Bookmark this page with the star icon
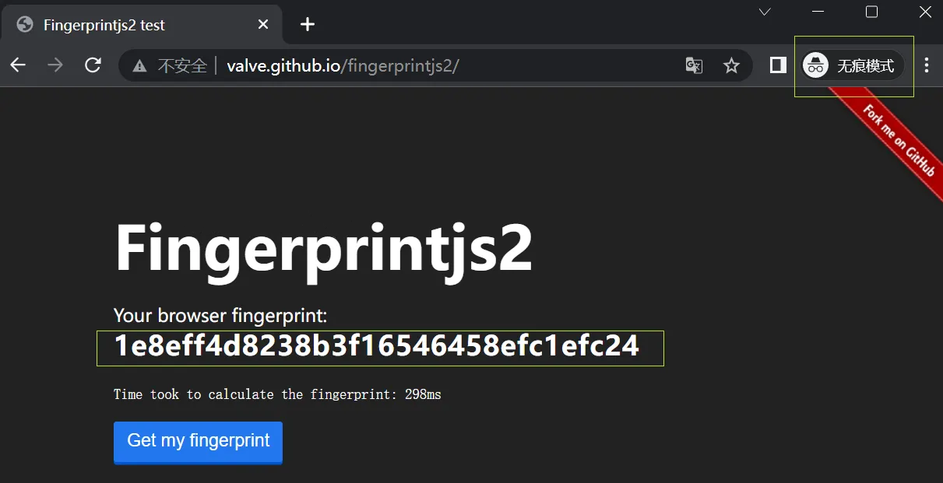The height and width of the screenshot is (483, 943). [x=731, y=65]
